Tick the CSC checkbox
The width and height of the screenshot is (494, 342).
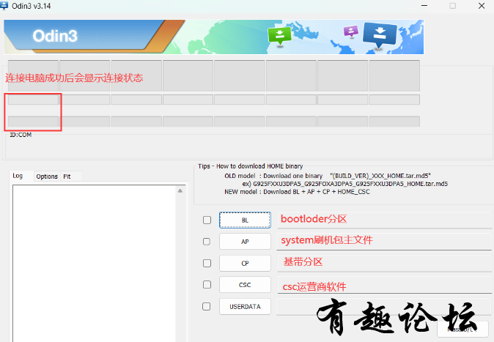207,285
